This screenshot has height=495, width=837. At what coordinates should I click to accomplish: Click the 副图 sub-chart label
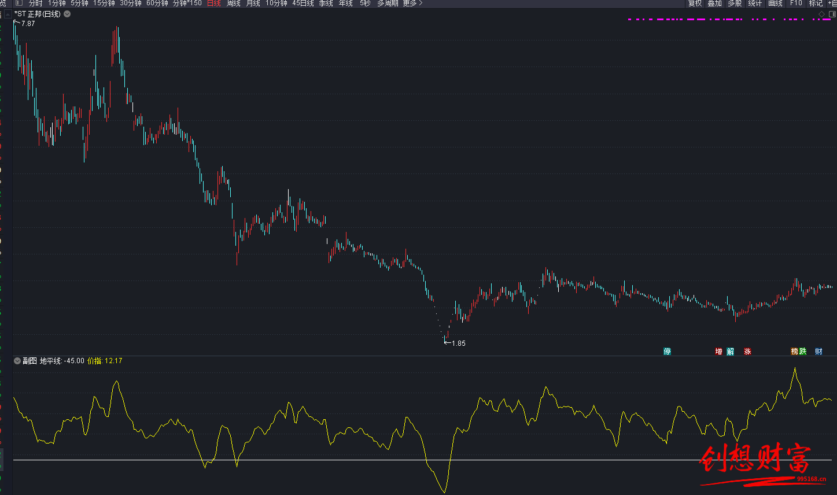[30, 361]
